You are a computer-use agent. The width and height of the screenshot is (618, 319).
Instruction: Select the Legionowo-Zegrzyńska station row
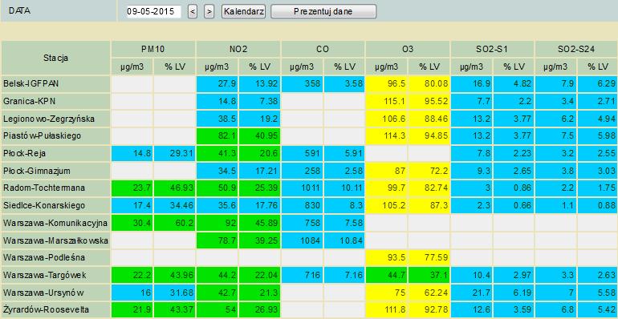click(x=55, y=119)
